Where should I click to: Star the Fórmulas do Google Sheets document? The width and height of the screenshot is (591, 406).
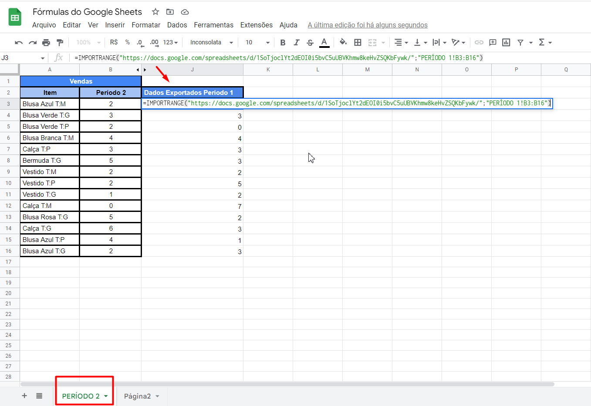point(155,12)
